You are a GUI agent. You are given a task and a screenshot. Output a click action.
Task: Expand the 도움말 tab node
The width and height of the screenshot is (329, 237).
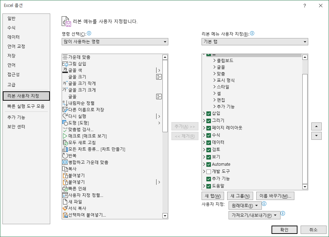click(204, 186)
